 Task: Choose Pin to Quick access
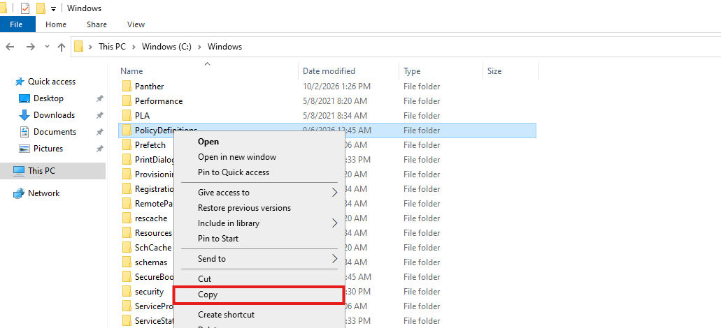click(259, 172)
